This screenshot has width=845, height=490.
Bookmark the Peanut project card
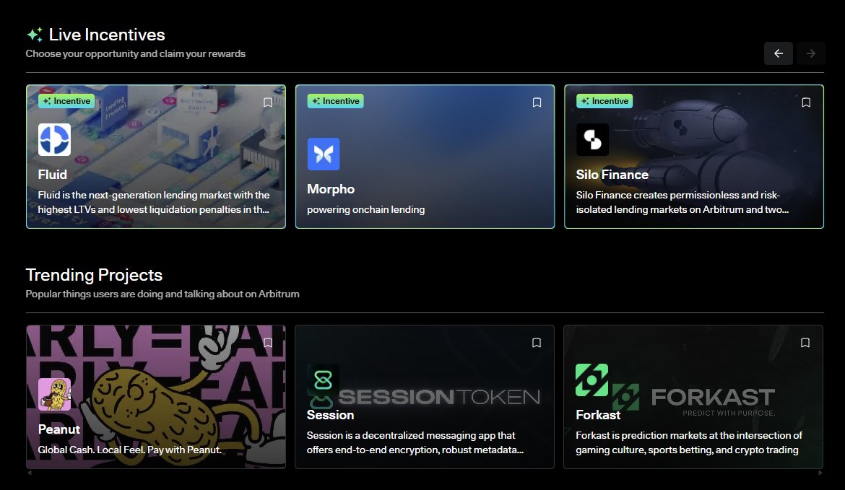pos(268,343)
